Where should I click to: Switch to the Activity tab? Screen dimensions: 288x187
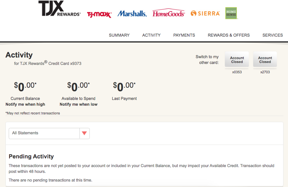click(151, 35)
